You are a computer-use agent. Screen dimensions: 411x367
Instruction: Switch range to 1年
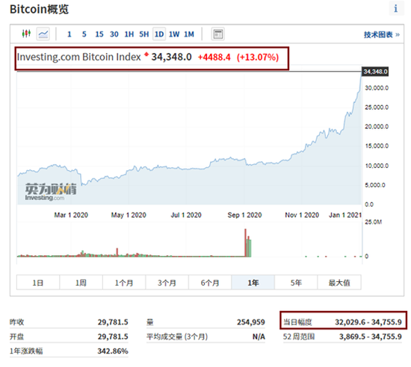pyautogui.click(x=253, y=283)
